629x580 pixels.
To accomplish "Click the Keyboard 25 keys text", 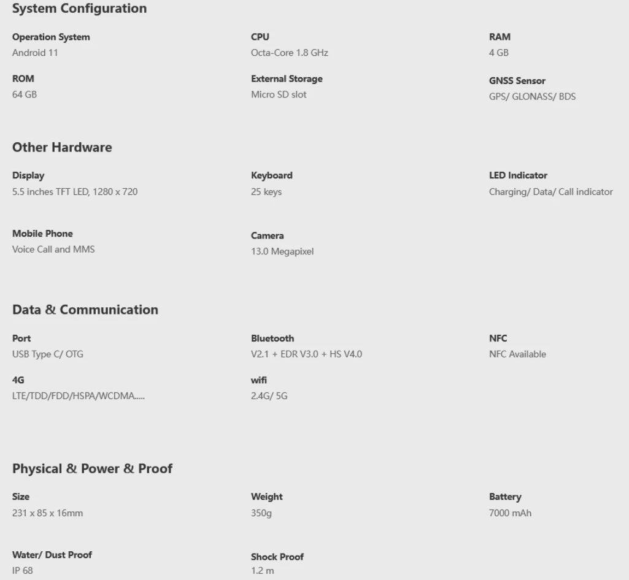I will pyautogui.click(x=266, y=192).
